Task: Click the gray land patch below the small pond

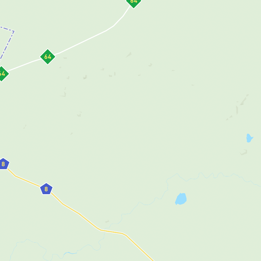Action: click(x=243, y=152)
